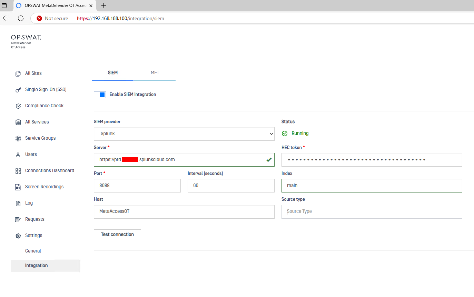474x297 pixels.
Task: Open Compliance Check page
Action: point(45,106)
